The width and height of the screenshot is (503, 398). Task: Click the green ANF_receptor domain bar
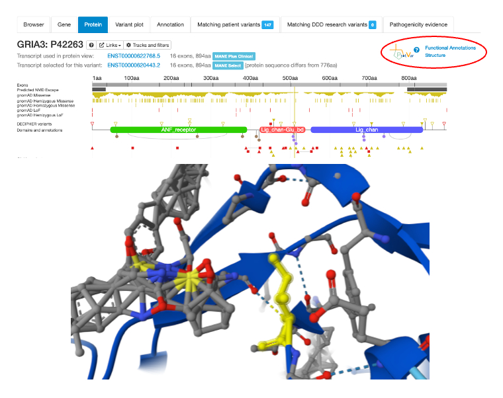point(178,130)
